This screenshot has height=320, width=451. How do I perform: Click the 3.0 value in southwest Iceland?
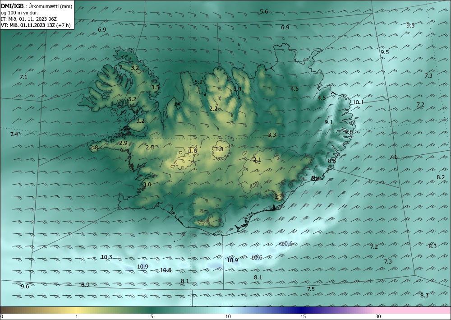click(x=147, y=185)
